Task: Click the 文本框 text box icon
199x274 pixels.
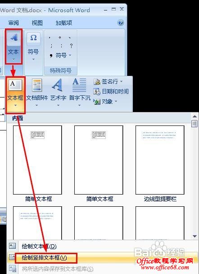Action: pyautogui.click(x=15, y=85)
